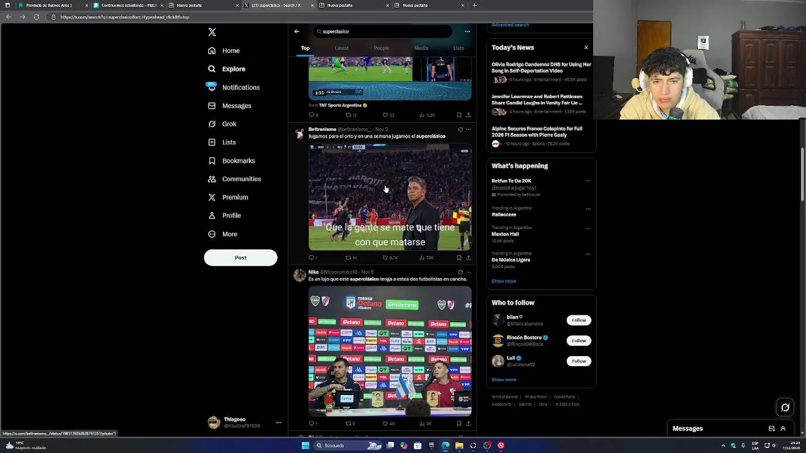
Task: Click Show more under Who to follow
Action: click(x=504, y=380)
